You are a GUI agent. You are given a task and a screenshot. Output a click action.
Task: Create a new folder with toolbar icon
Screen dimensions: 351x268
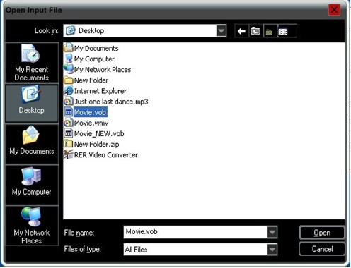tap(270, 31)
